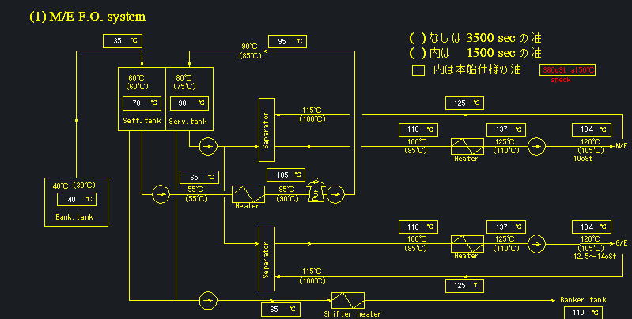Click the lower Separator block

click(x=266, y=258)
